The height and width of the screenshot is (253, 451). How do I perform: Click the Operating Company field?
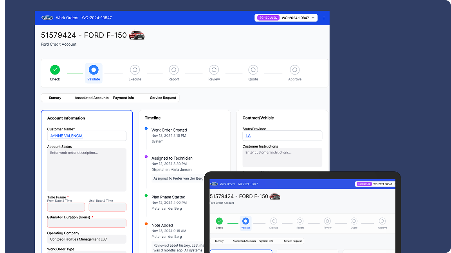[x=87, y=239]
